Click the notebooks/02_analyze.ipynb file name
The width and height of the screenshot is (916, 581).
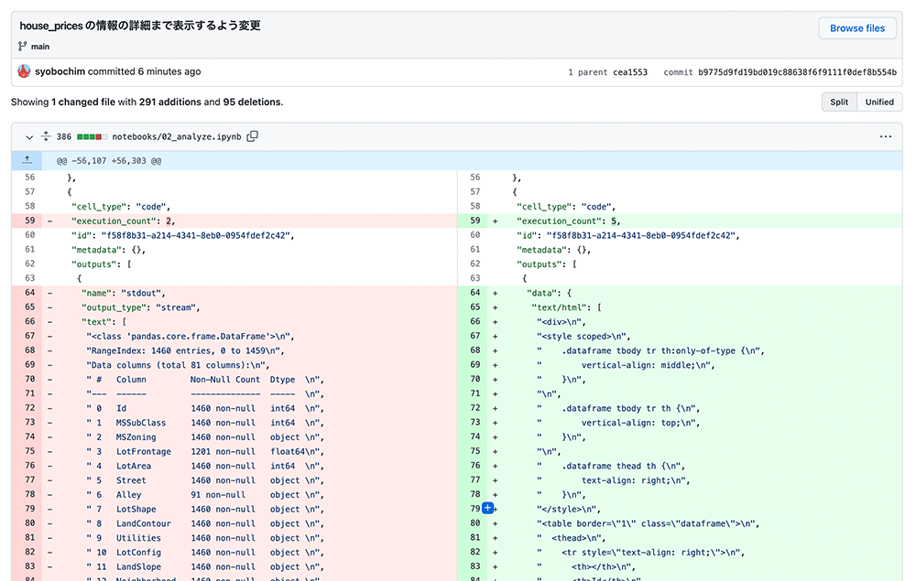(x=177, y=136)
